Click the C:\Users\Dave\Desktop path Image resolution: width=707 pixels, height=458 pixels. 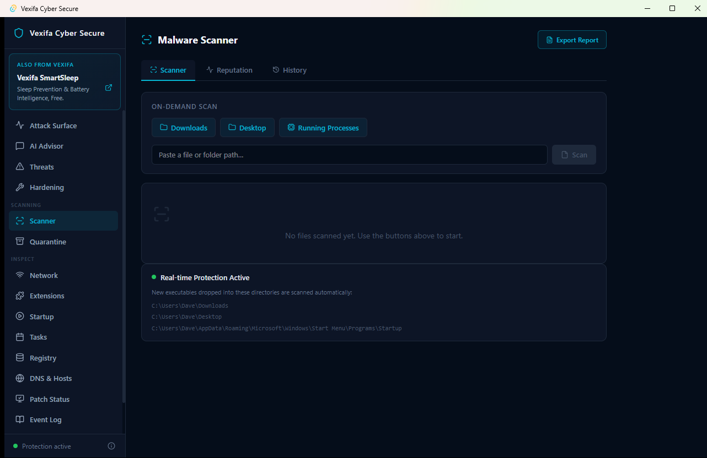coord(186,317)
